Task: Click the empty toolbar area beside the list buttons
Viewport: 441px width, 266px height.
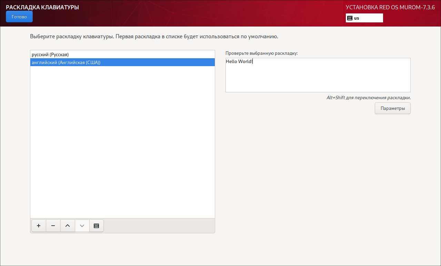Action: 159,226
